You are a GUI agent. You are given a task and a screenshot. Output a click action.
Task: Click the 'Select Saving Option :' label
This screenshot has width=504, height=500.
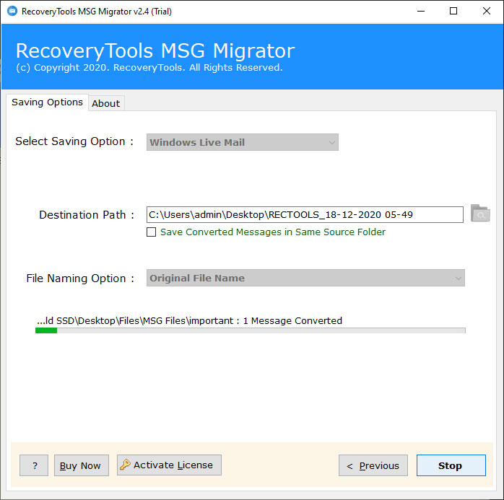coord(74,141)
